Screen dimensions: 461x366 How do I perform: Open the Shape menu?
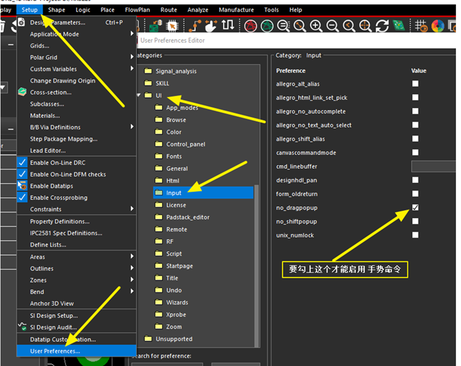pyautogui.click(x=57, y=10)
